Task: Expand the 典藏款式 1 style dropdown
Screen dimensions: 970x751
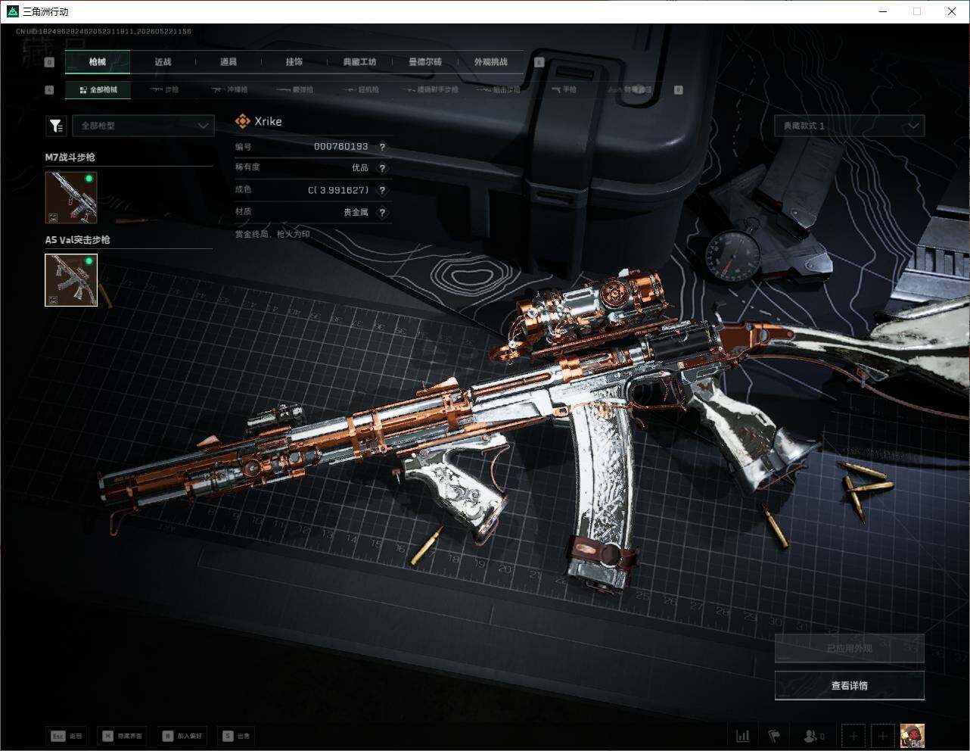Action: (x=849, y=126)
